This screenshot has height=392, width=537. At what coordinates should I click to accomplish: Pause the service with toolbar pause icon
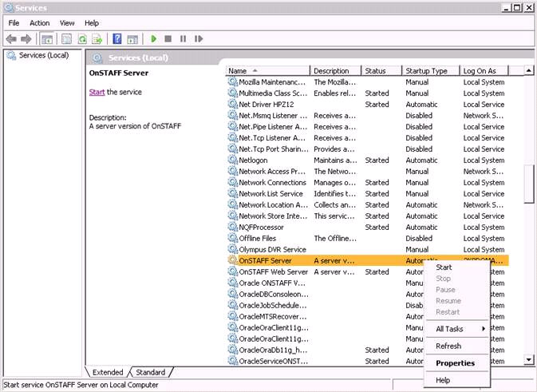[x=183, y=38]
